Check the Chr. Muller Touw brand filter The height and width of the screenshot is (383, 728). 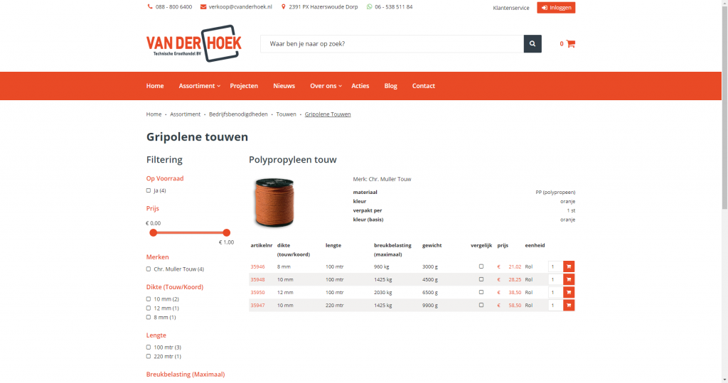click(149, 269)
